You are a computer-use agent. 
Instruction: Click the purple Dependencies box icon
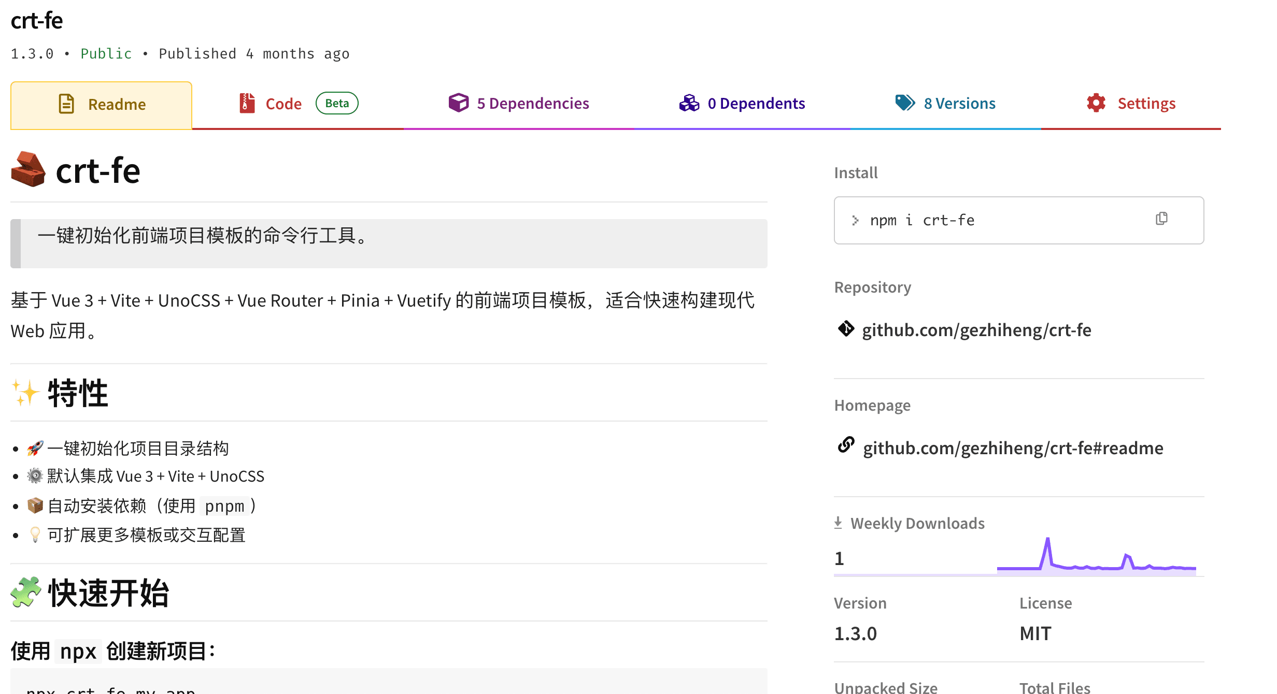click(x=458, y=103)
